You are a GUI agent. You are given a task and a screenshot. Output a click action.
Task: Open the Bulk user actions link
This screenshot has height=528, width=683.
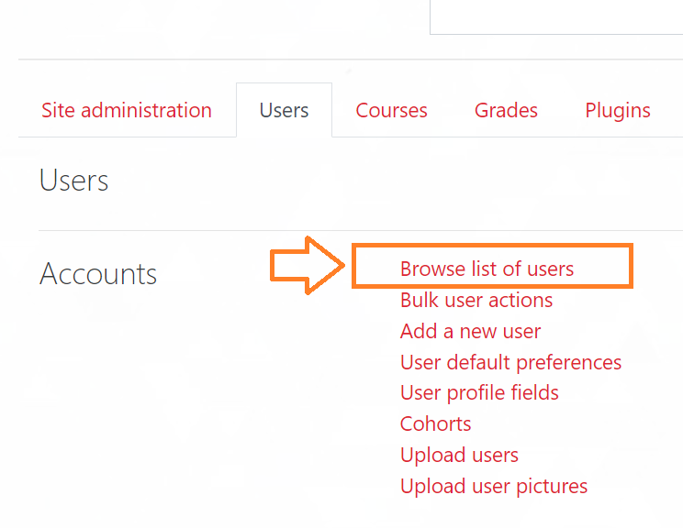[x=476, y=300]
